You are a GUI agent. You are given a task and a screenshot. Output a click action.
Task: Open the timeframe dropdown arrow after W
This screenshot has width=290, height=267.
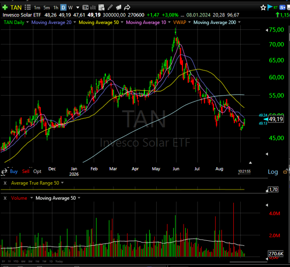point(78,7)
